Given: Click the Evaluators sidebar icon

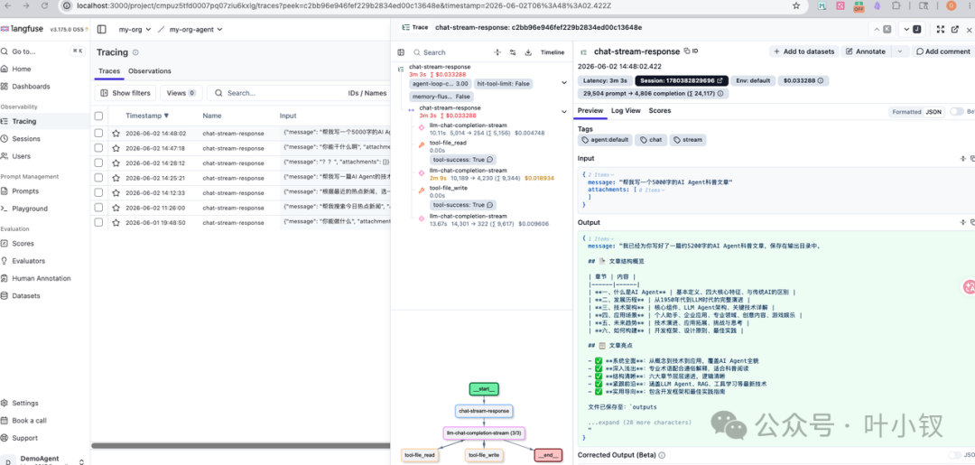Looking at the screenshot, I should (5, 261).
